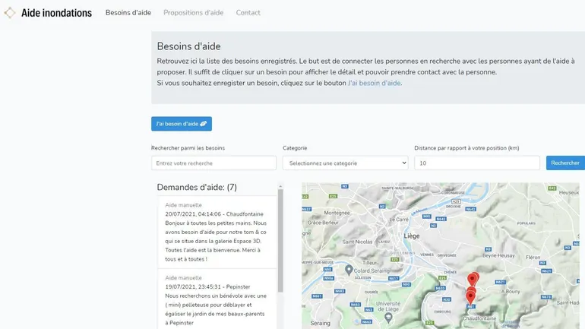Viewport: 585px width, 329px height.
Task: Go to the Contact page
Action: point(248,13)
